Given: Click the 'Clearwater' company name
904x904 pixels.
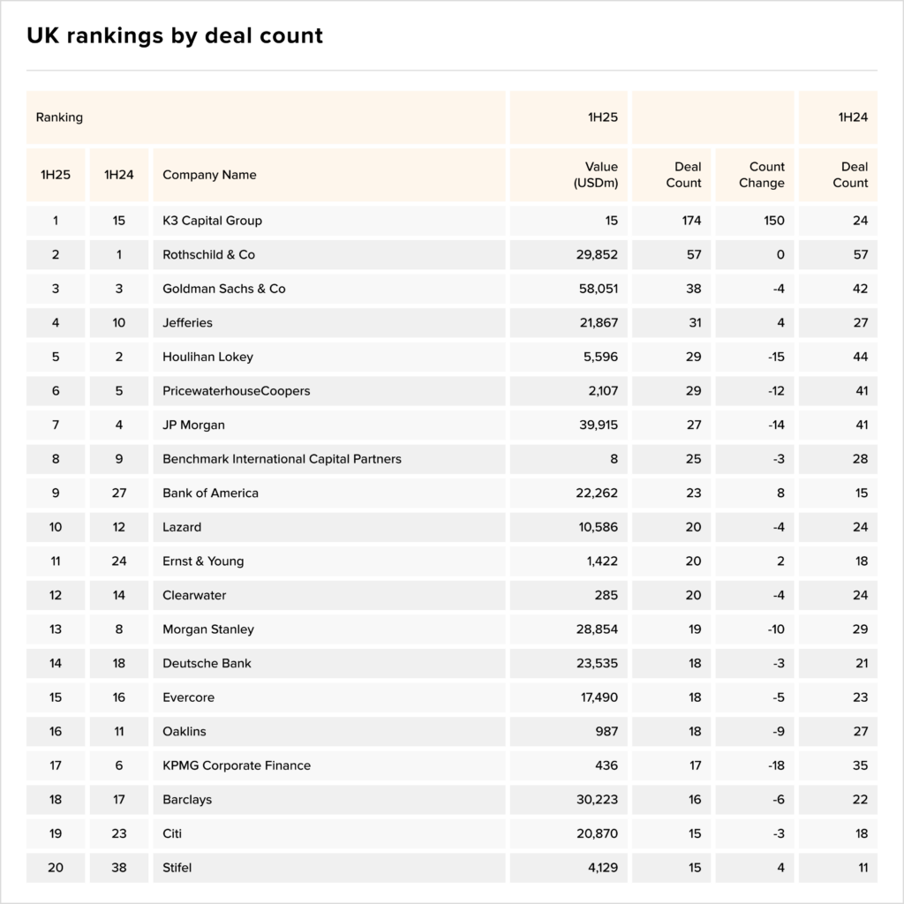Looking at the screenshot, I should (194, 595).
